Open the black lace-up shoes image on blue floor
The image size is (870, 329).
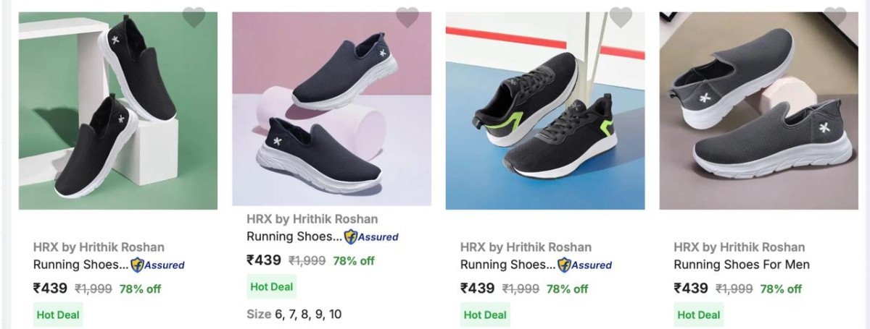tap(545, 111)
